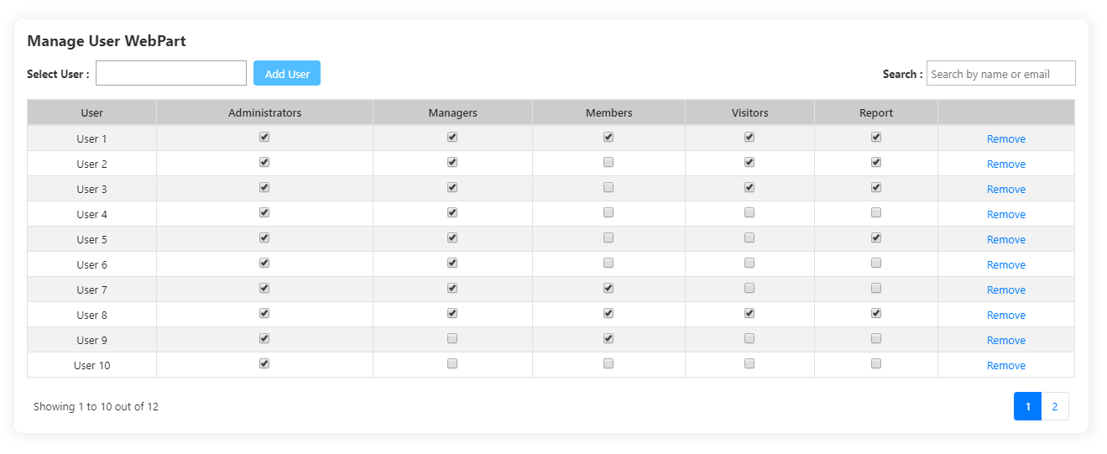Toggle Members checkbox for User 7

tap(608, 288)
